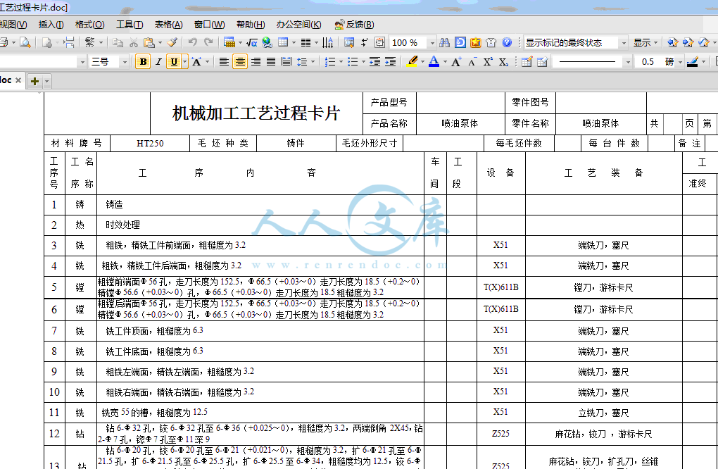
Task: Click the columns layout icon
Action: pyautogui.click(x=306, y=42)
